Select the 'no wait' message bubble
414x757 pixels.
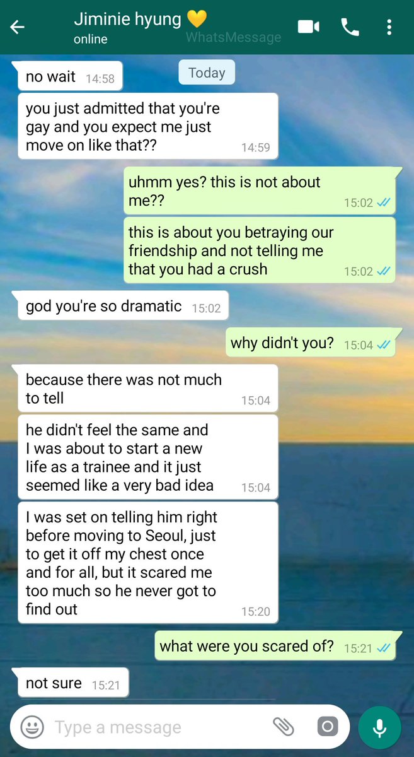click(68, 77)
